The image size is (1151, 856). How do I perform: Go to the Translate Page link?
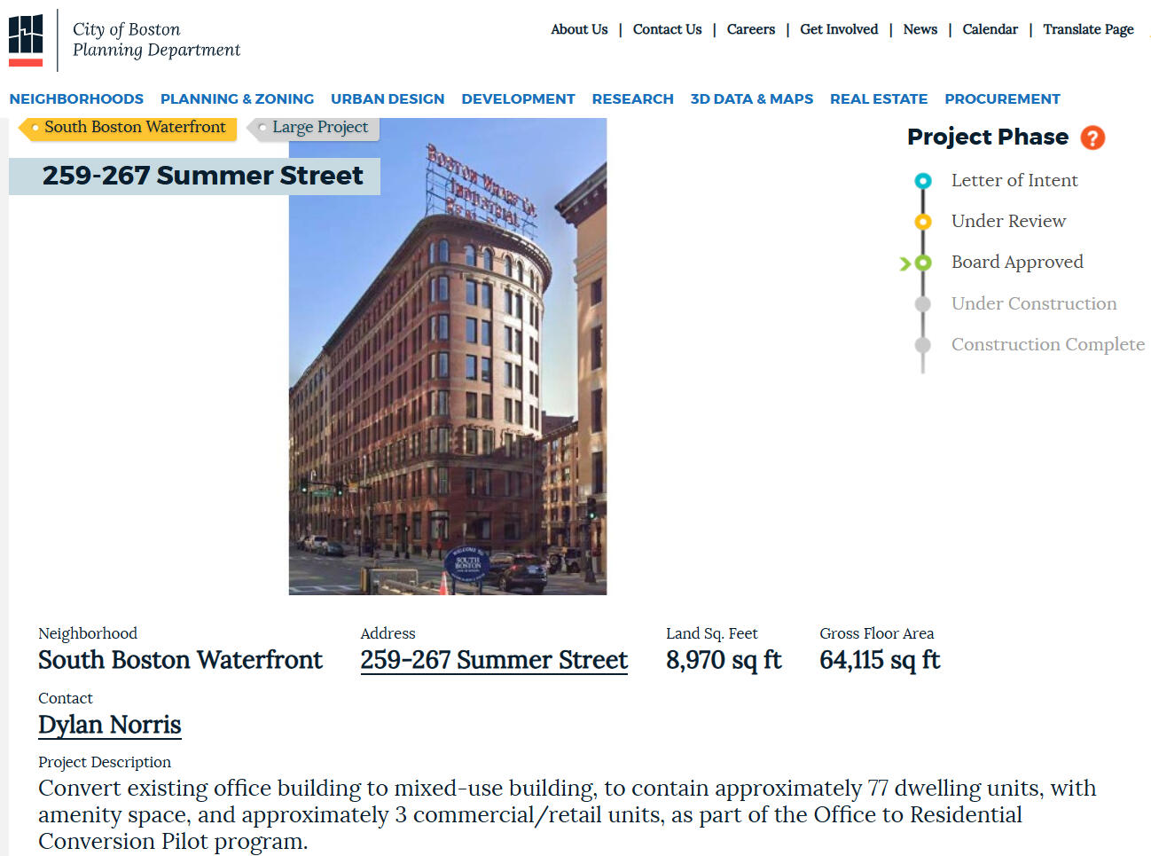pyautogui.click(x=1088, y=29)
